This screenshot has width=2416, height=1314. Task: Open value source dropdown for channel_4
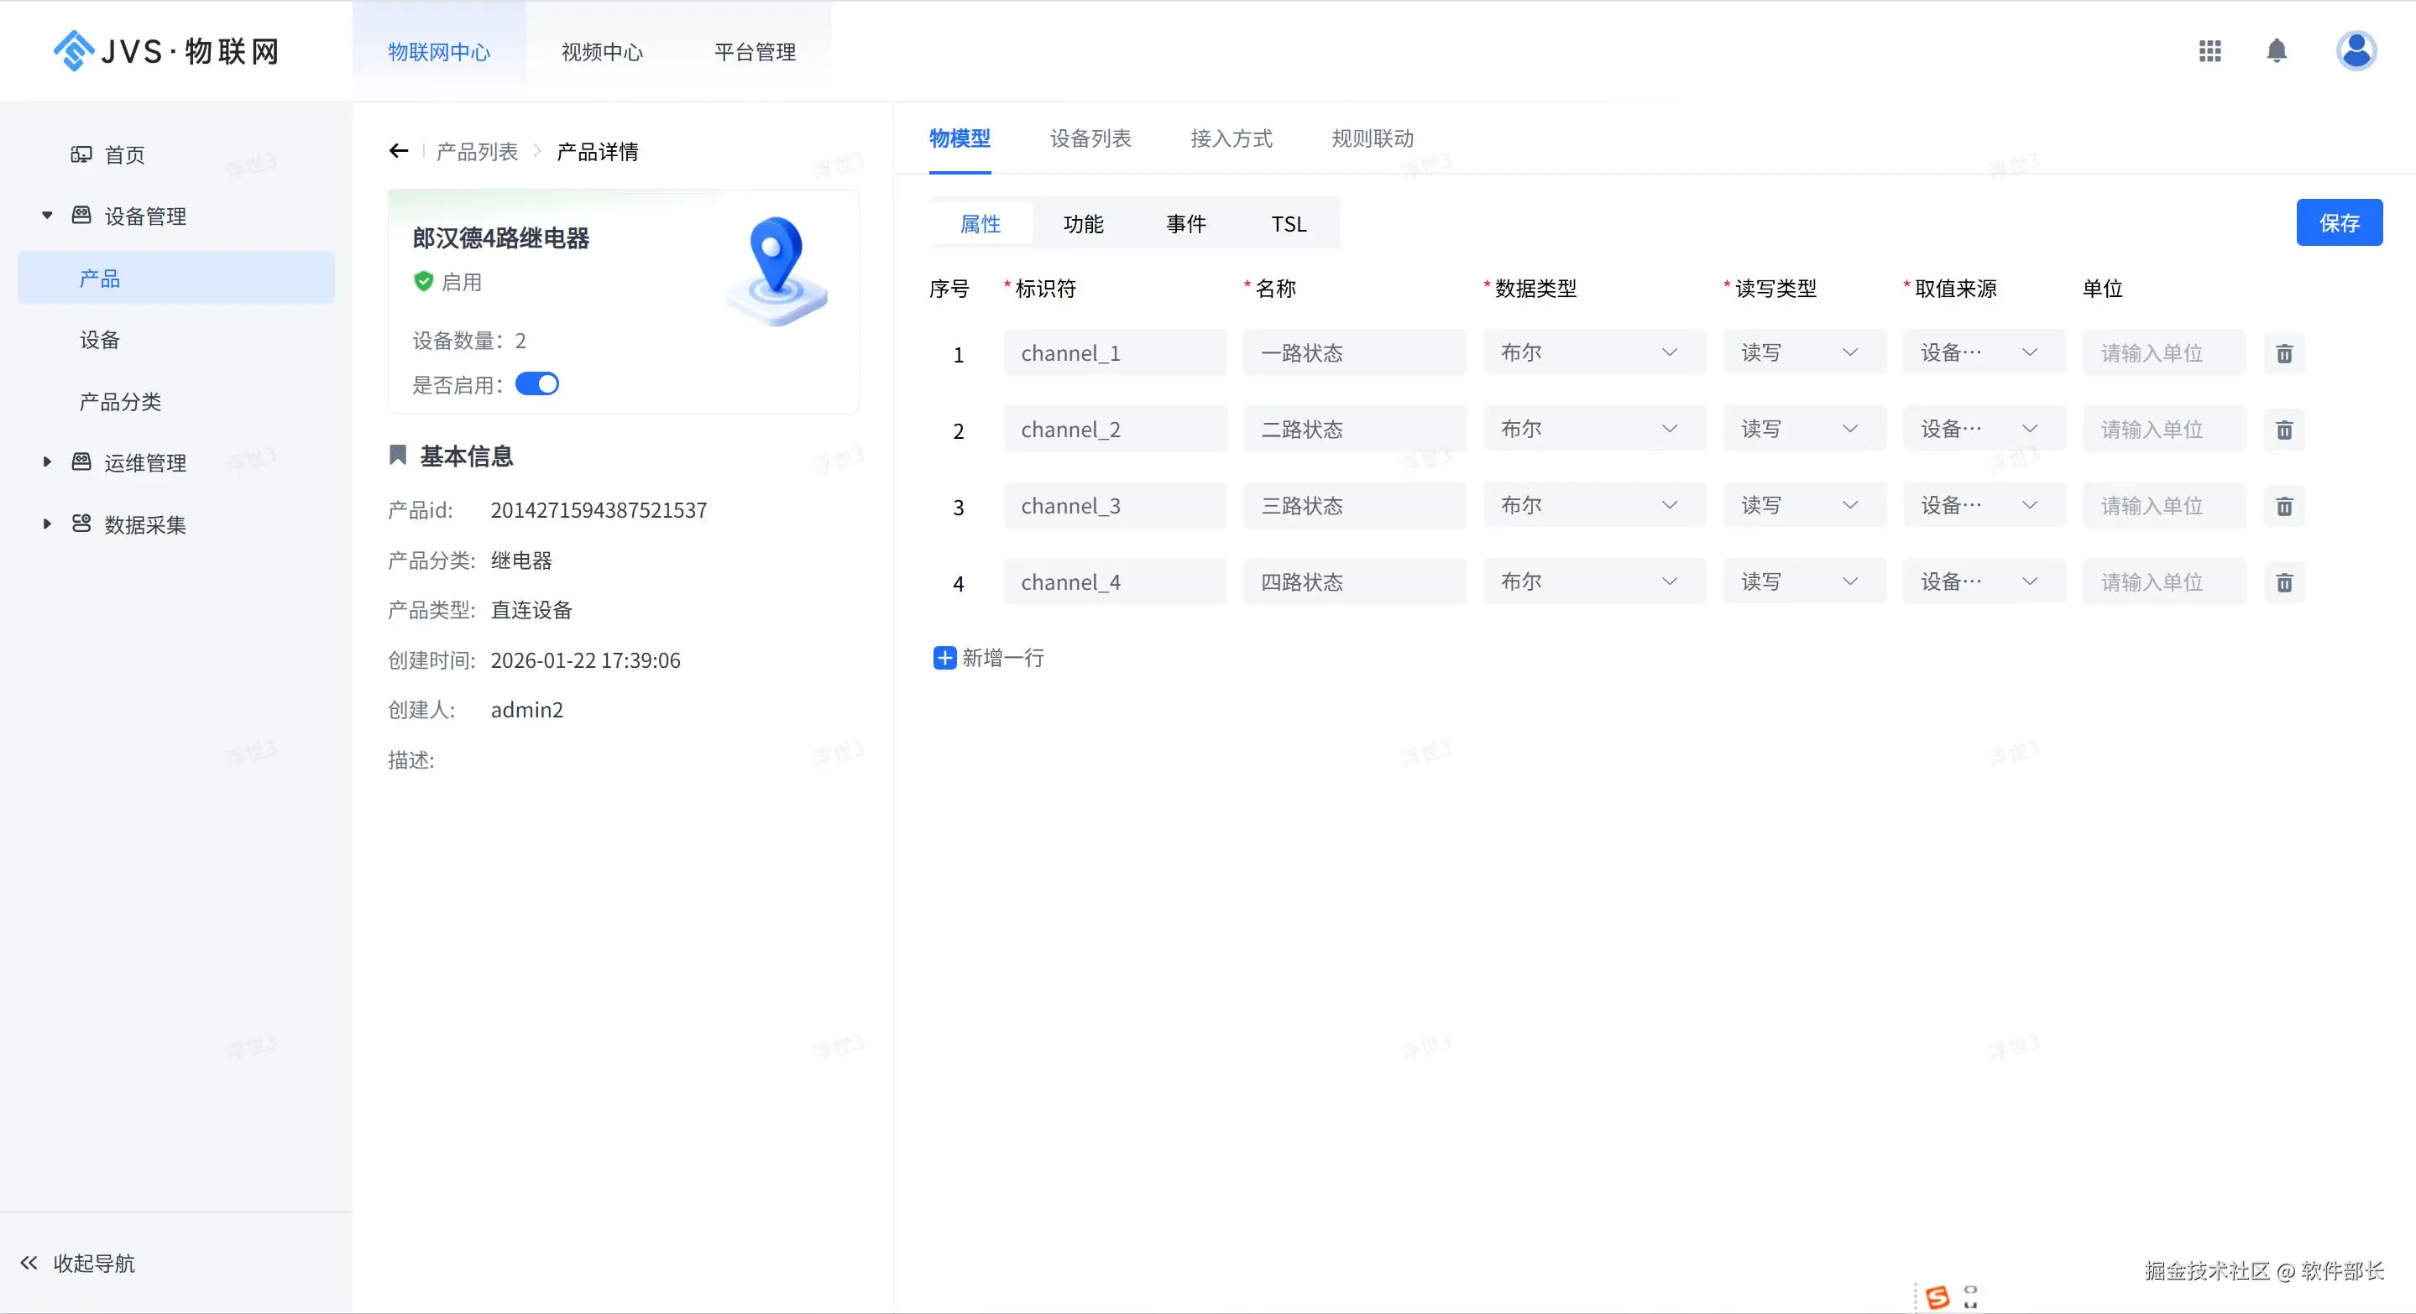1983,582
